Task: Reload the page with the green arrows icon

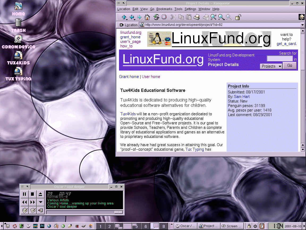Action: tap(156, 17)
